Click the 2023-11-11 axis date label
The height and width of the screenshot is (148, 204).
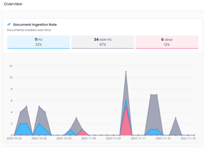[138, 139]
